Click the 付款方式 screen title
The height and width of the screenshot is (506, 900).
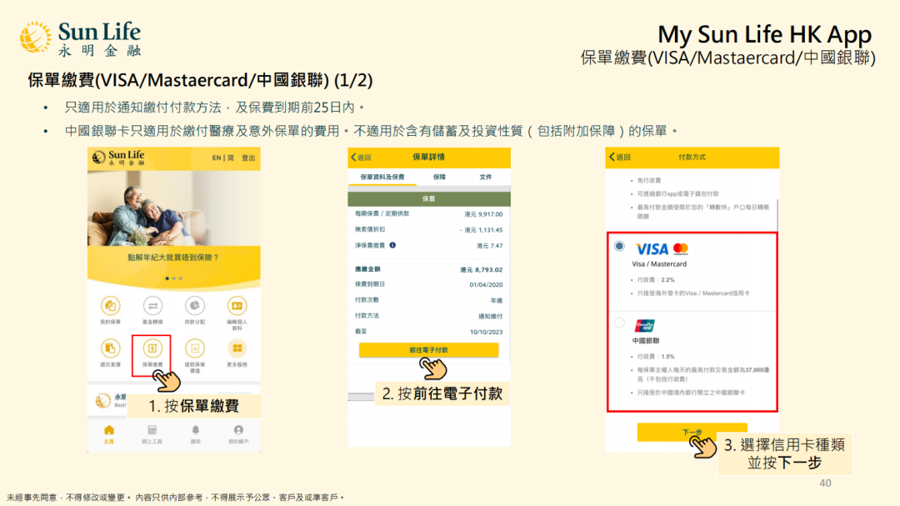[692, 157]
